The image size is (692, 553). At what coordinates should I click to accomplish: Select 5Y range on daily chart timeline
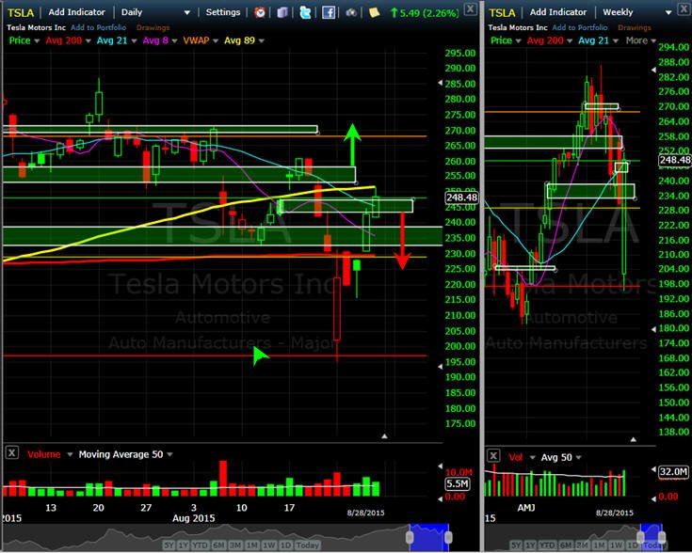(169, 545)
